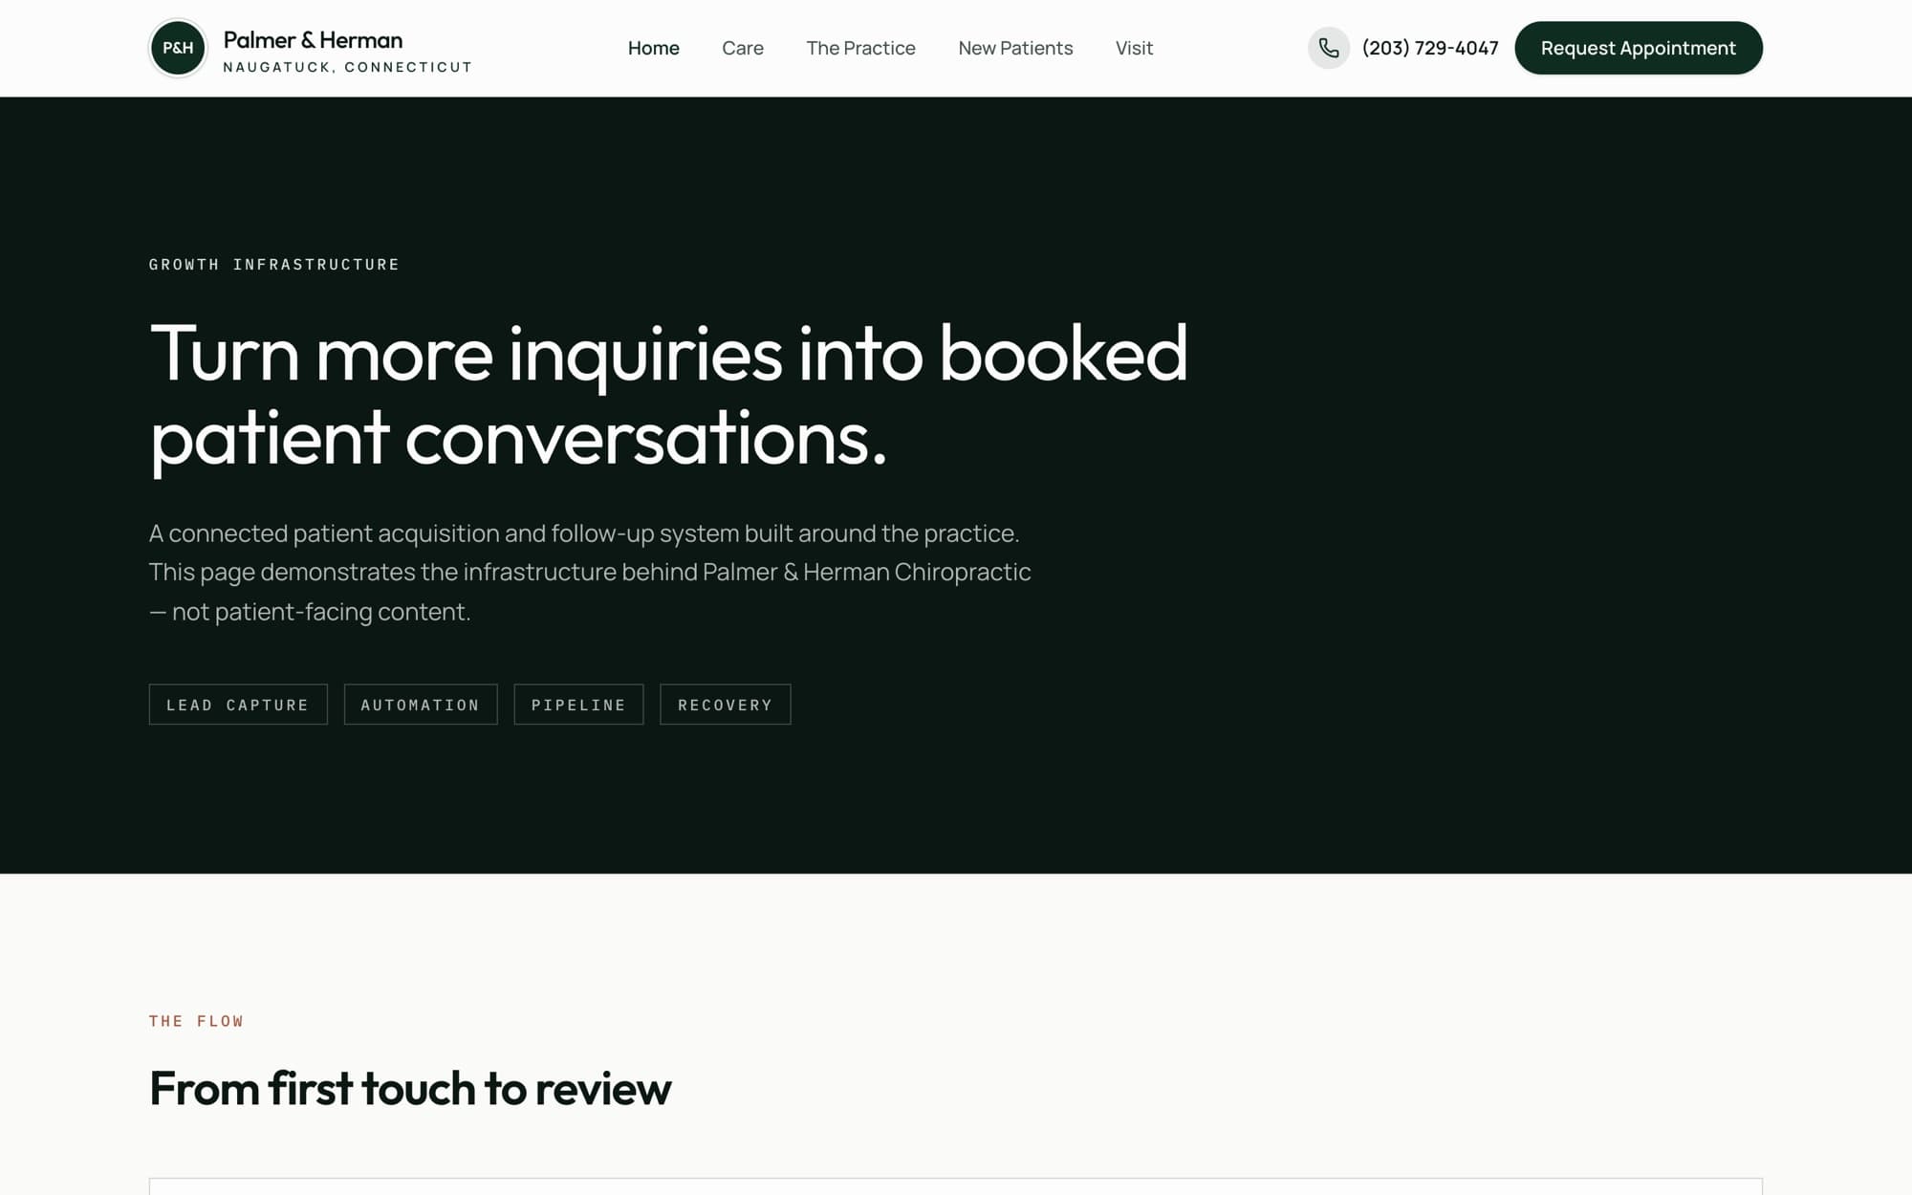Viewport: 1912px width, 1195px height.
Task: Click the Request Appointment button
Action: point(1639,48)
